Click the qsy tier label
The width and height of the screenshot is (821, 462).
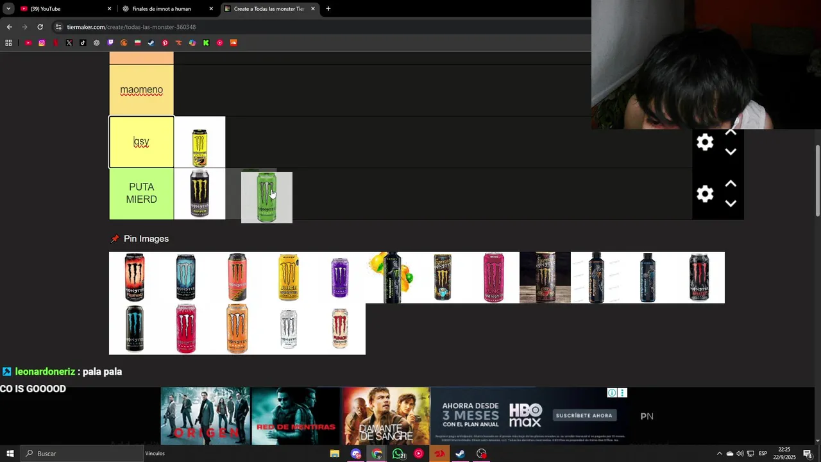[141, 142]
